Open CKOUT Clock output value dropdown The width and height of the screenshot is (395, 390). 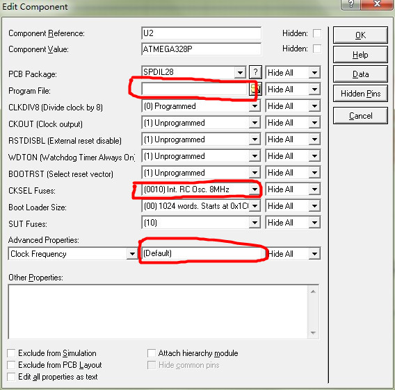[x=255, y=123]
